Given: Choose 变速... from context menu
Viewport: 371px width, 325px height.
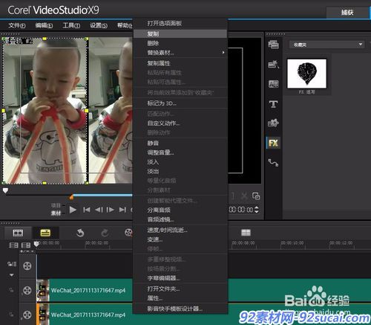Looking at the screenshot, I should [x=180, y=239].
